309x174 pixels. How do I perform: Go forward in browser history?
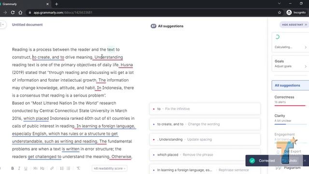[x=5, y=13]
